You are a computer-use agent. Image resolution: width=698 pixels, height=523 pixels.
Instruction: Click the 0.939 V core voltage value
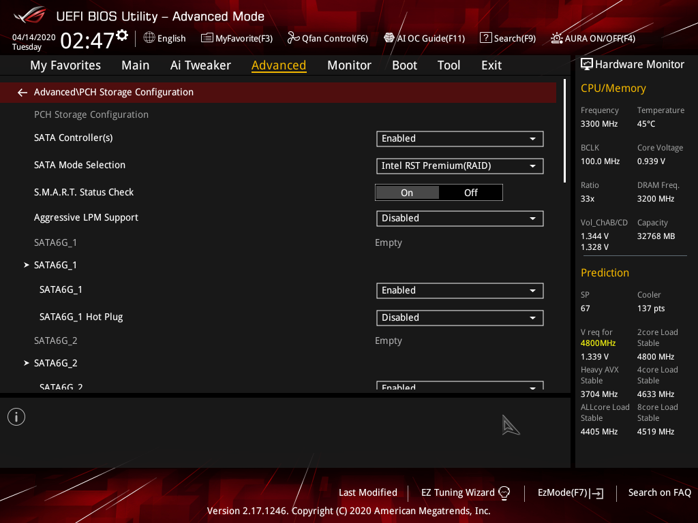coord(651,161)
